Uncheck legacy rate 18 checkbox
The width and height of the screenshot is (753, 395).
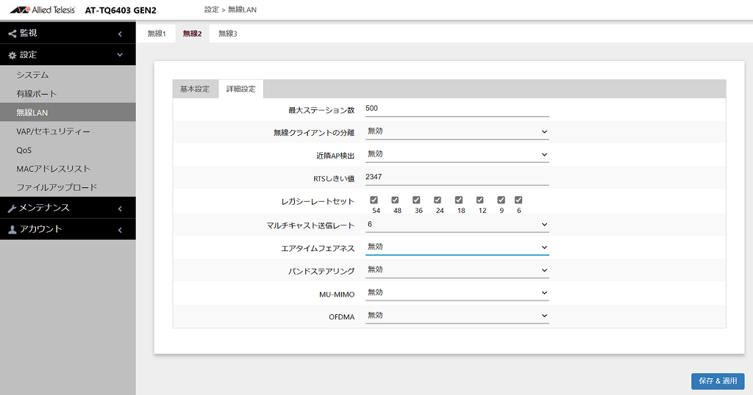click(459, 200)
